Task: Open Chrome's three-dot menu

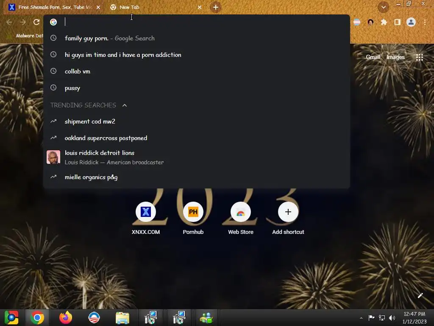Action: tap(425, 22)
